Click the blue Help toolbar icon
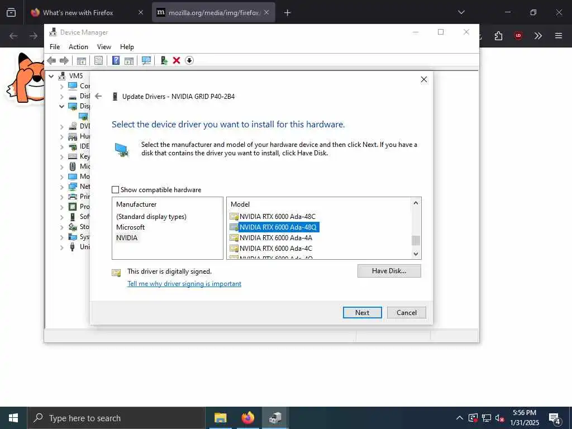Viewport: 572px width, 429px height. (116, 60)
